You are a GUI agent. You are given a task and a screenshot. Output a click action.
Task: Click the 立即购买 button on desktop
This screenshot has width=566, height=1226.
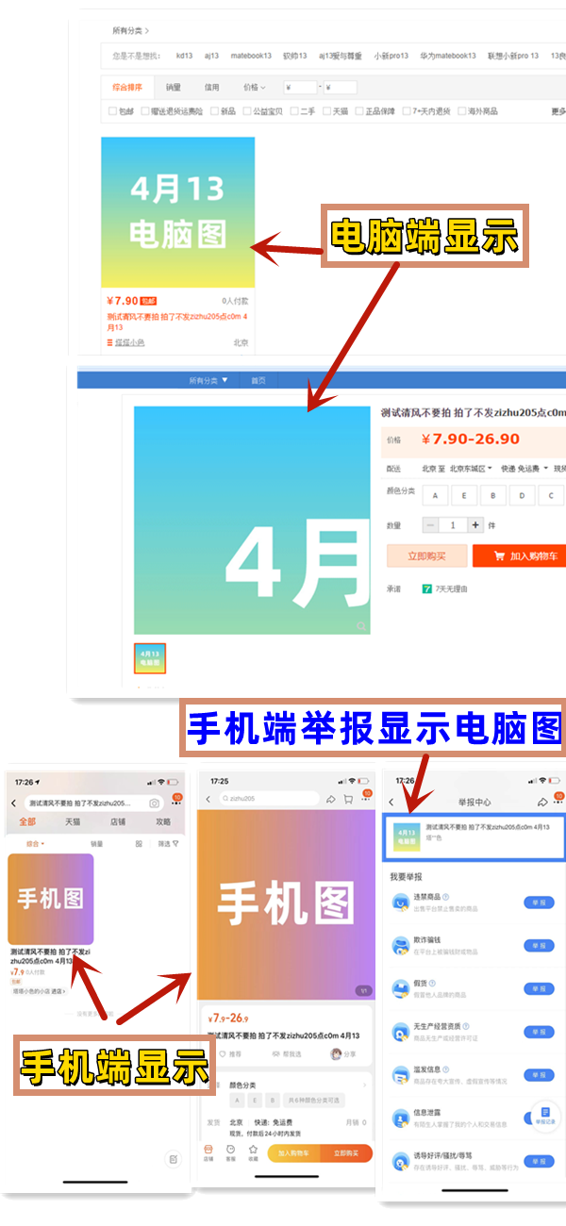[426, 556]
